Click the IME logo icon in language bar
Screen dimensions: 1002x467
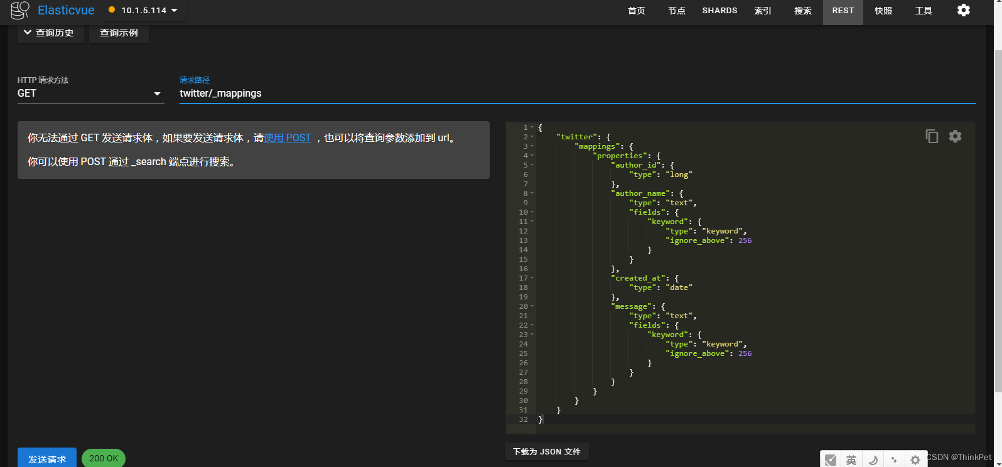[831, 459]
